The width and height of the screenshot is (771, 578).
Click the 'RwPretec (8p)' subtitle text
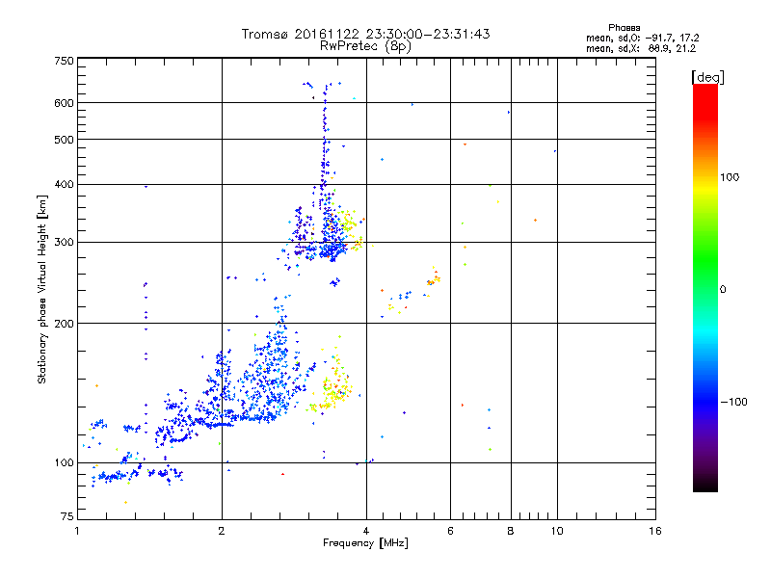[365, 46]
